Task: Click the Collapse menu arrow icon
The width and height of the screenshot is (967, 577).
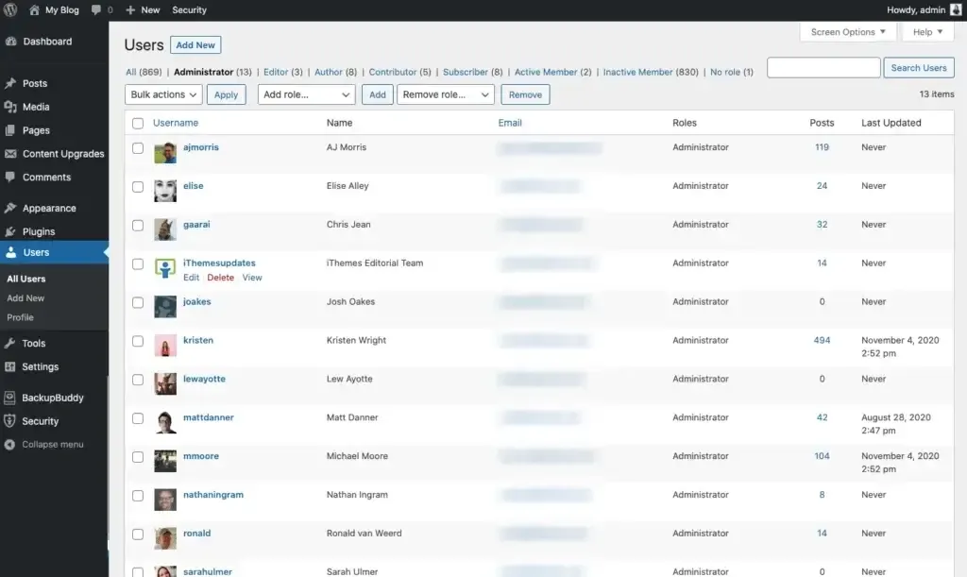Action: tap(10, 445)
